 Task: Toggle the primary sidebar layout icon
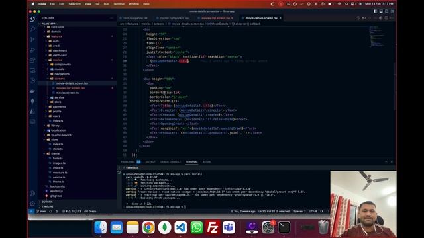[376, 11]
